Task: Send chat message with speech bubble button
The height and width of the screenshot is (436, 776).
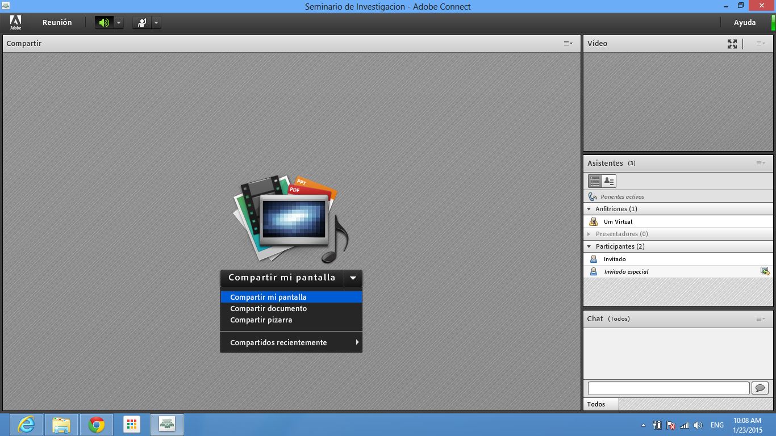Action: coord(760,388)
